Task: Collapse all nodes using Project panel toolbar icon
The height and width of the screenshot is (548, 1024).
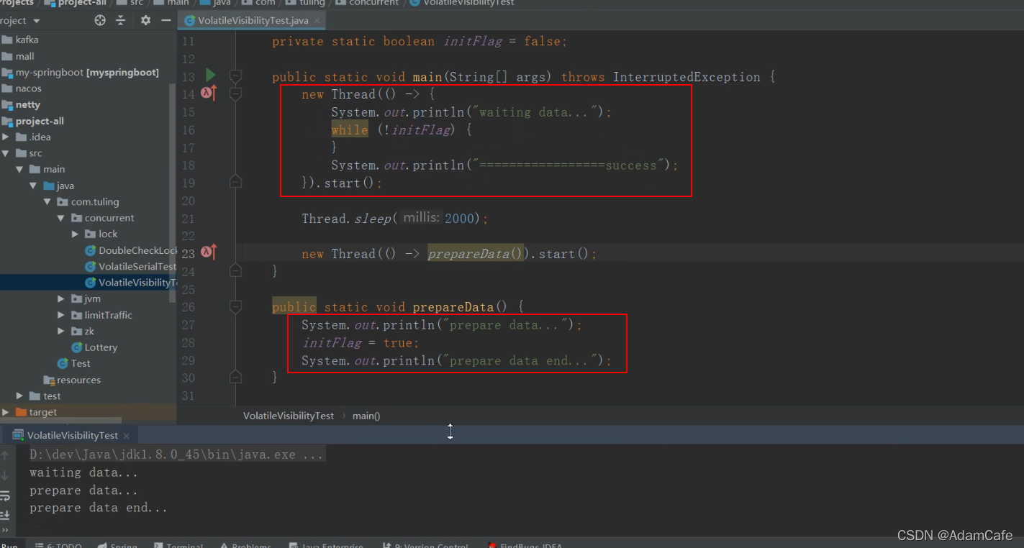Action: click(120, 20)
